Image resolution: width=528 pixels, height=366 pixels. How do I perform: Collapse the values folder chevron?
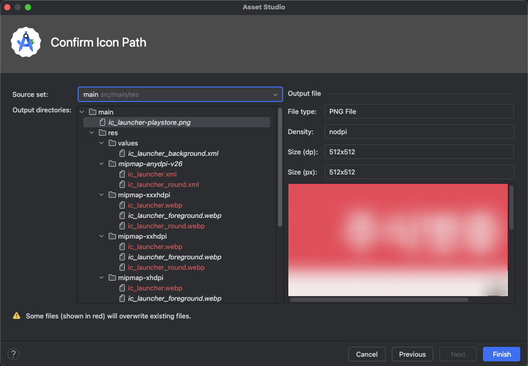tap(101, 143)
